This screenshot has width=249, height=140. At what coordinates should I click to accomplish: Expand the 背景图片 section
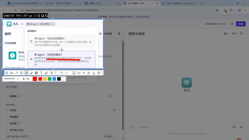click(x=7, y=117)
